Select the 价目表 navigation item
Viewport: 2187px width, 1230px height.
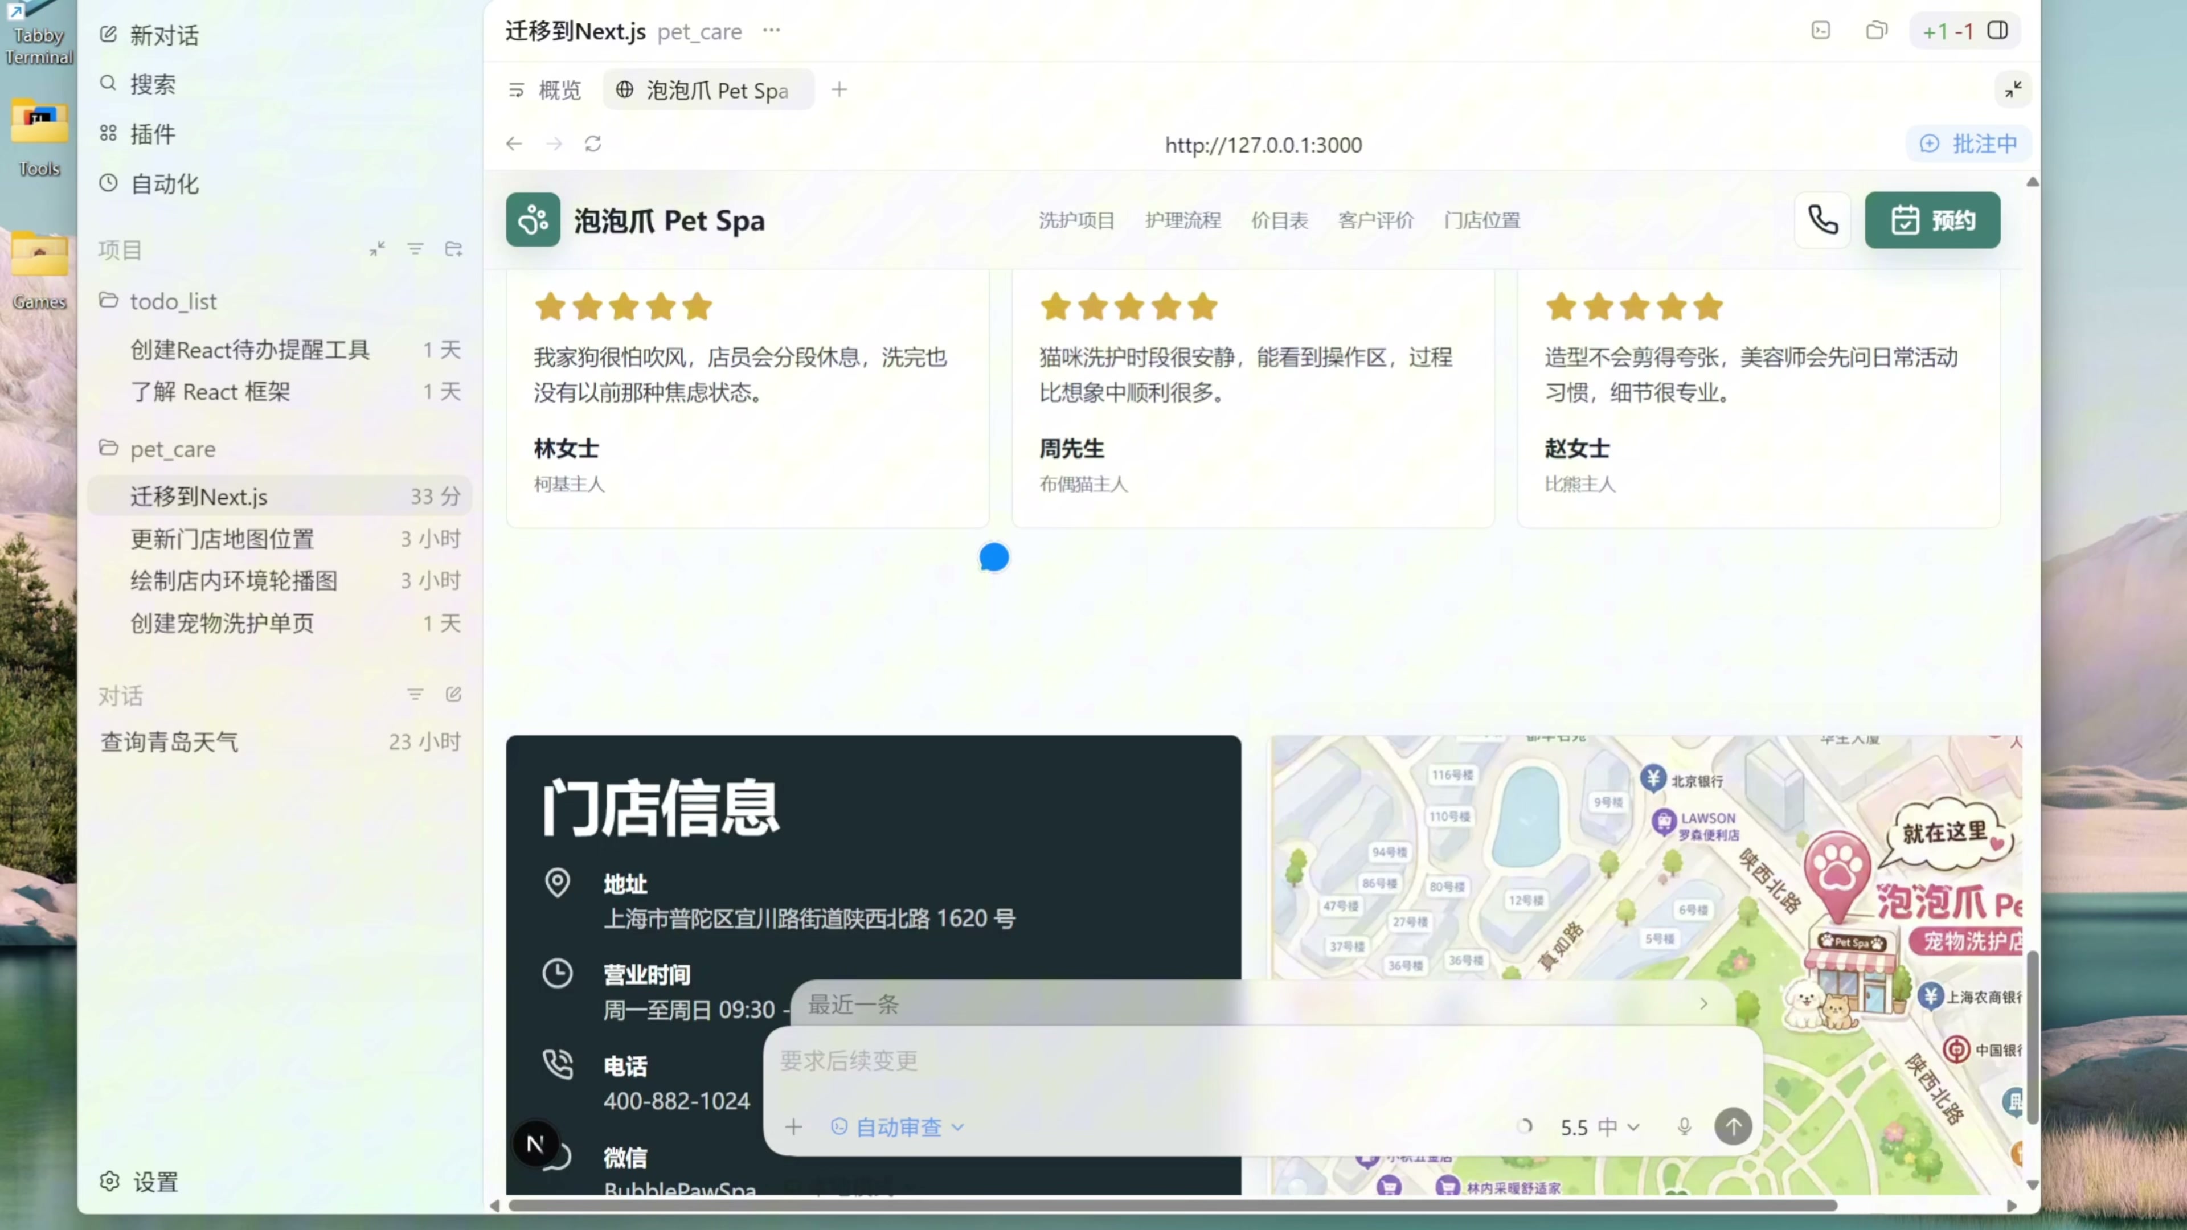(1279, 221)
